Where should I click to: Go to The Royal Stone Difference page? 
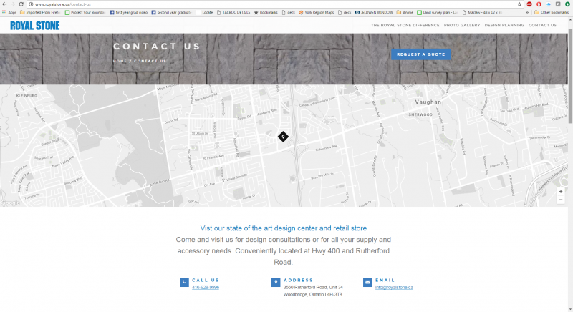(405, 25)
